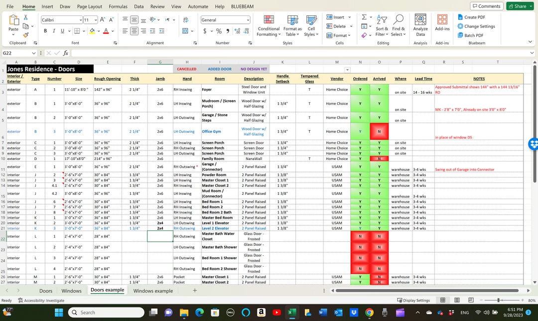Open Find & Select

click(398, 26)
